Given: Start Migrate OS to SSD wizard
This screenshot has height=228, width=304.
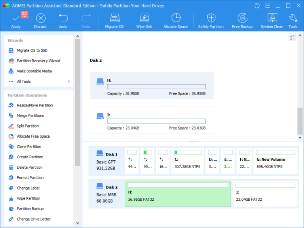Looking at the screenshot, I should pos(32,50).
